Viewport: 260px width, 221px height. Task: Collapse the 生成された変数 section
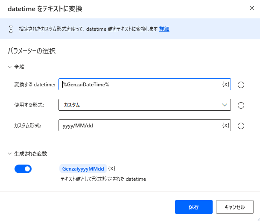click(10, 153)
